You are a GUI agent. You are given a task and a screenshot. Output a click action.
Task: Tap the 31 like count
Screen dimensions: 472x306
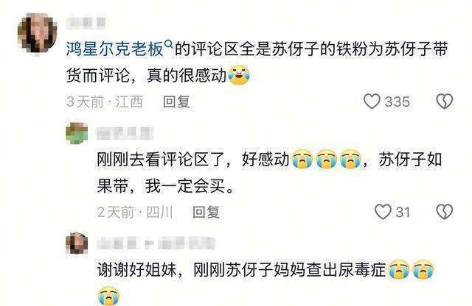pos(403,213)
